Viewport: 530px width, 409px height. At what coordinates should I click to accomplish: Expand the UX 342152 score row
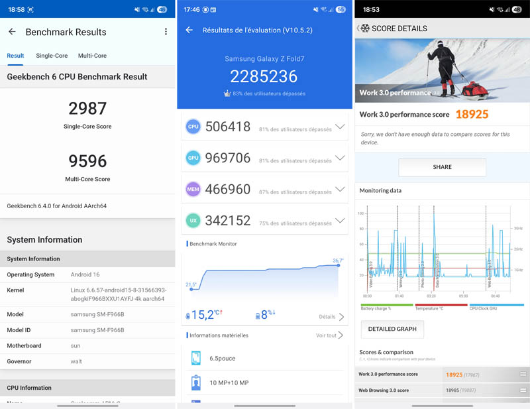click(340, 221)
